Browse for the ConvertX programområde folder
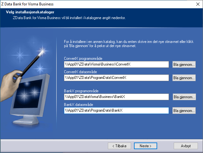Screen dimensions: 203x153 tap(184, 65)
